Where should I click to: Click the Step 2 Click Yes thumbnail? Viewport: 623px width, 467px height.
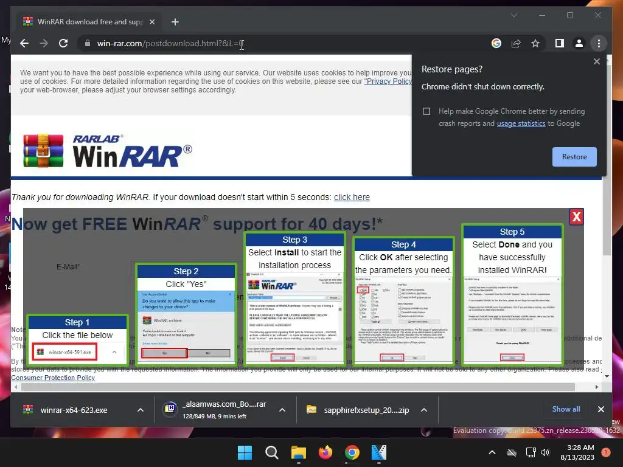tap(186, 314)
